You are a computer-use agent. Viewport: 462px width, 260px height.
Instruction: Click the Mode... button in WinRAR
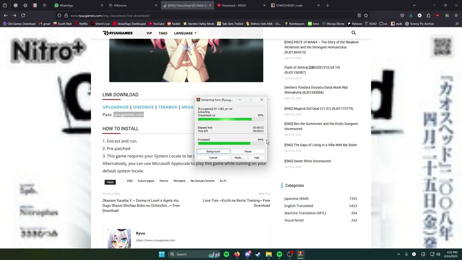click(x=239, y=158)
